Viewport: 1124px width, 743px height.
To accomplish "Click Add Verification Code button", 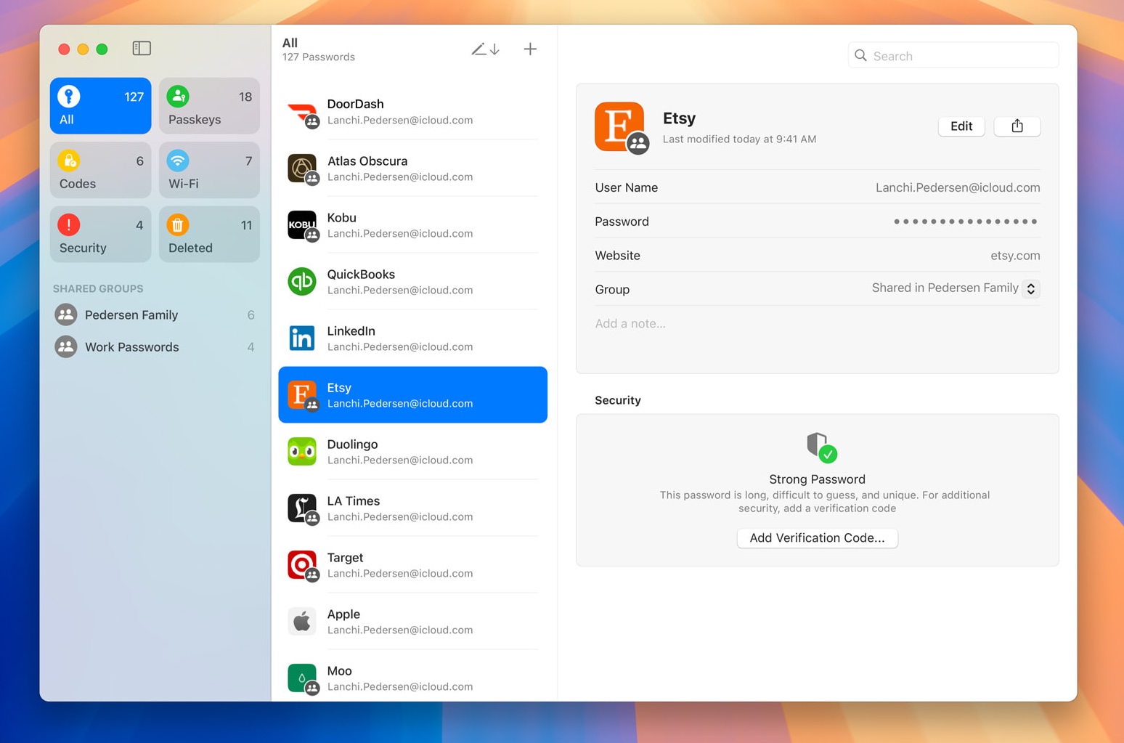I will 817,537.
